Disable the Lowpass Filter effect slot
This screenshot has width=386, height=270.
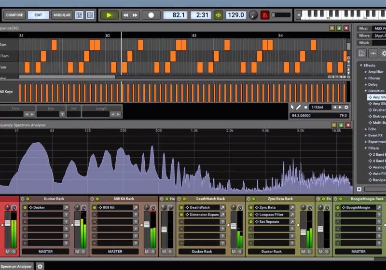point(251,215)
